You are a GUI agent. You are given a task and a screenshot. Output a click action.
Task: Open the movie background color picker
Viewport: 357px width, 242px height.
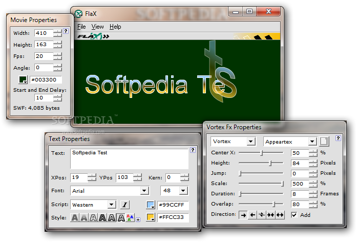tap(23, 80)
